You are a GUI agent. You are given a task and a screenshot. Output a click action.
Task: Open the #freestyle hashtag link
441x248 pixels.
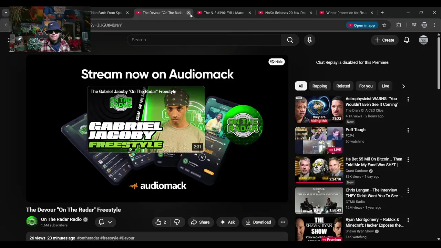coord(109,238)
